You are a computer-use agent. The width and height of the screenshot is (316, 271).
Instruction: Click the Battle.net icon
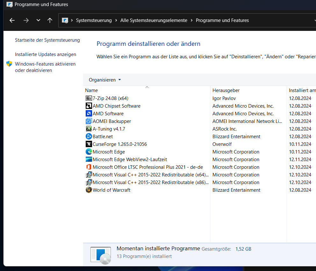click(x=89, y=136)
